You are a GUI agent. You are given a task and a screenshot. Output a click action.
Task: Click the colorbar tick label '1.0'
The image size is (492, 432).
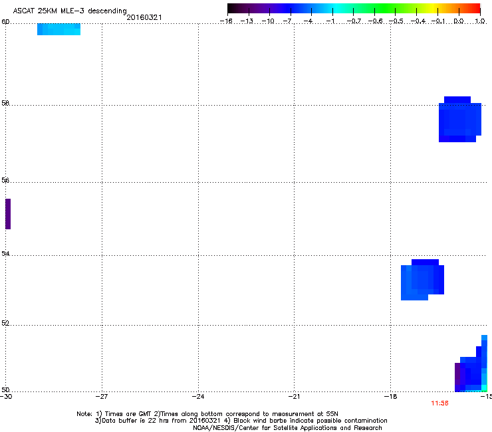point(480,21)
